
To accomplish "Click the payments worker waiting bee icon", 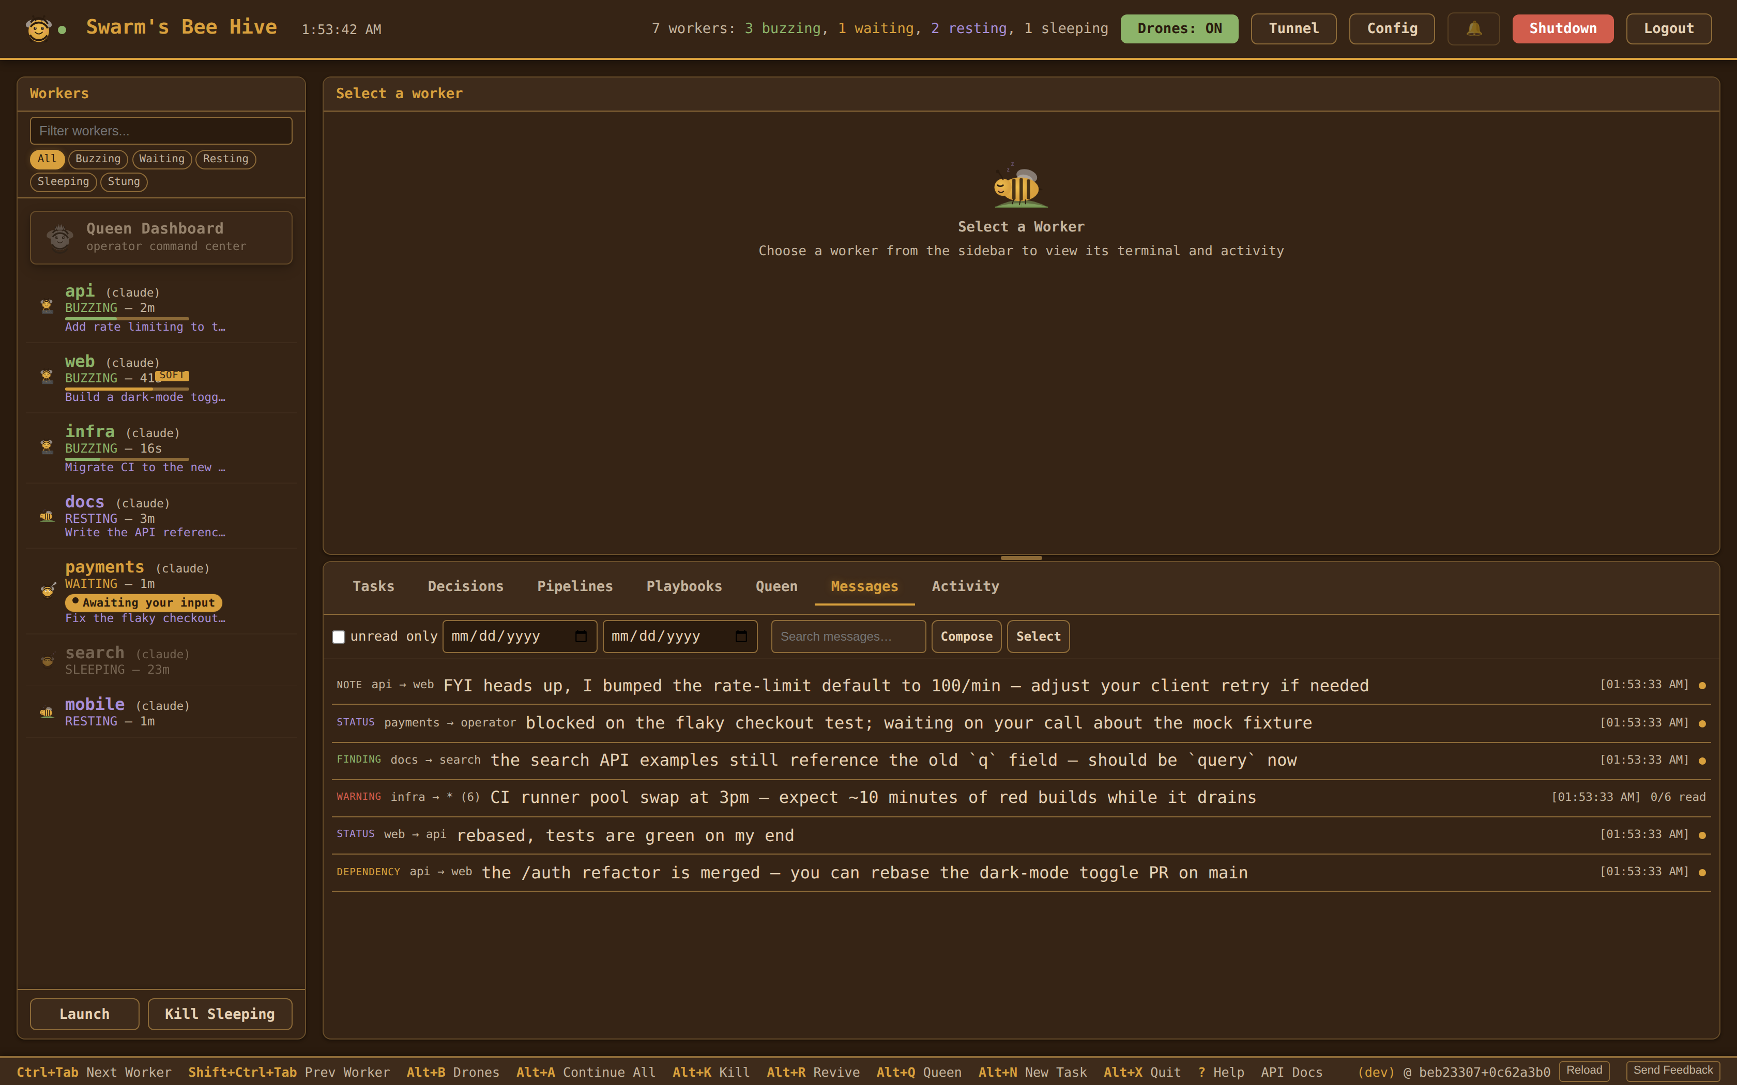I will 48,590.
